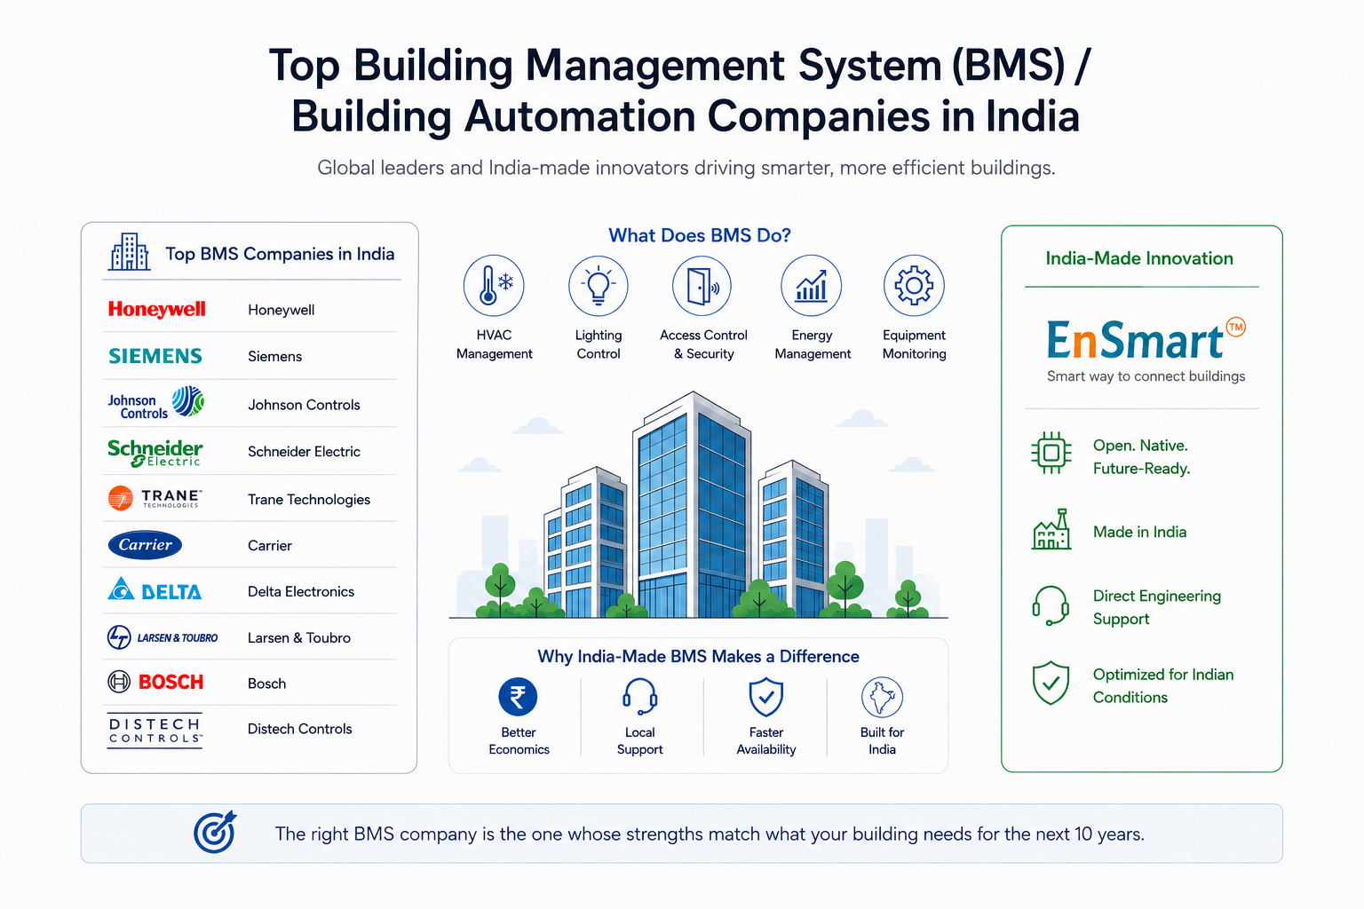Click the bottom banner sentence about the right BMS company
1364x909 pixels.
pos(710,834)
